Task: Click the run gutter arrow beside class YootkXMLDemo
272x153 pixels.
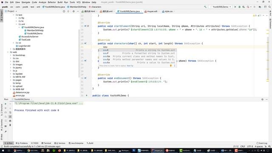Action: (x=87, y=95)
